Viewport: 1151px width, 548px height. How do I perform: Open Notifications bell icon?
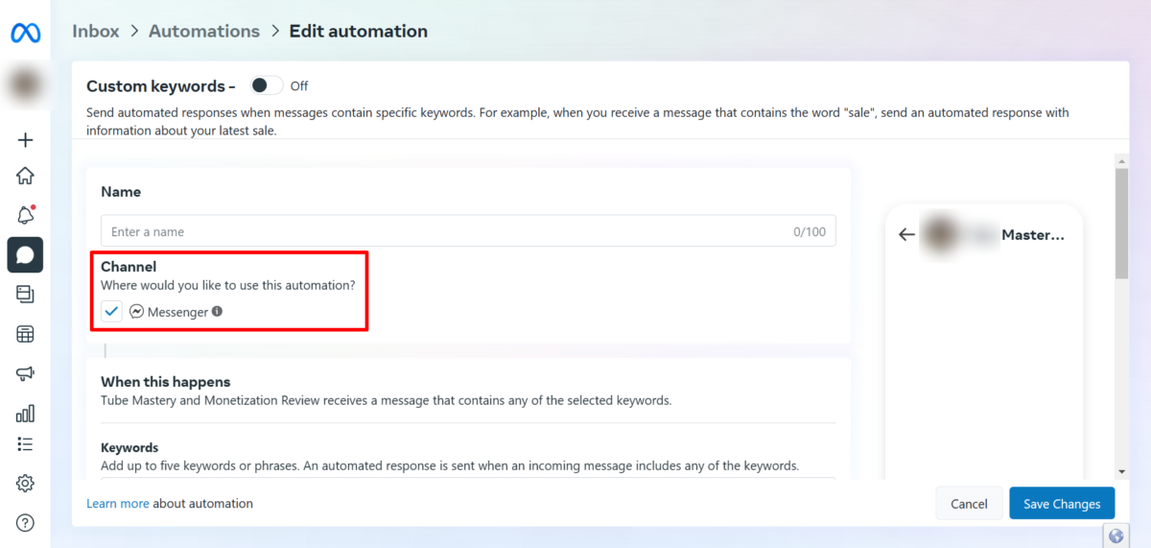pos(26,215)
